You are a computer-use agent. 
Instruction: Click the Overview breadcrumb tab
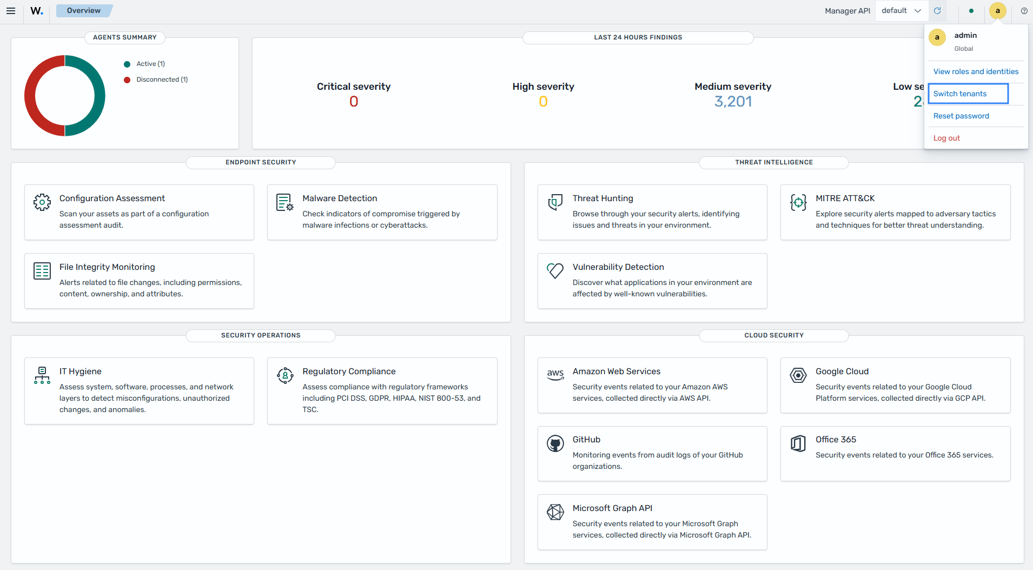pyautogui.click(x=84, y=11)
